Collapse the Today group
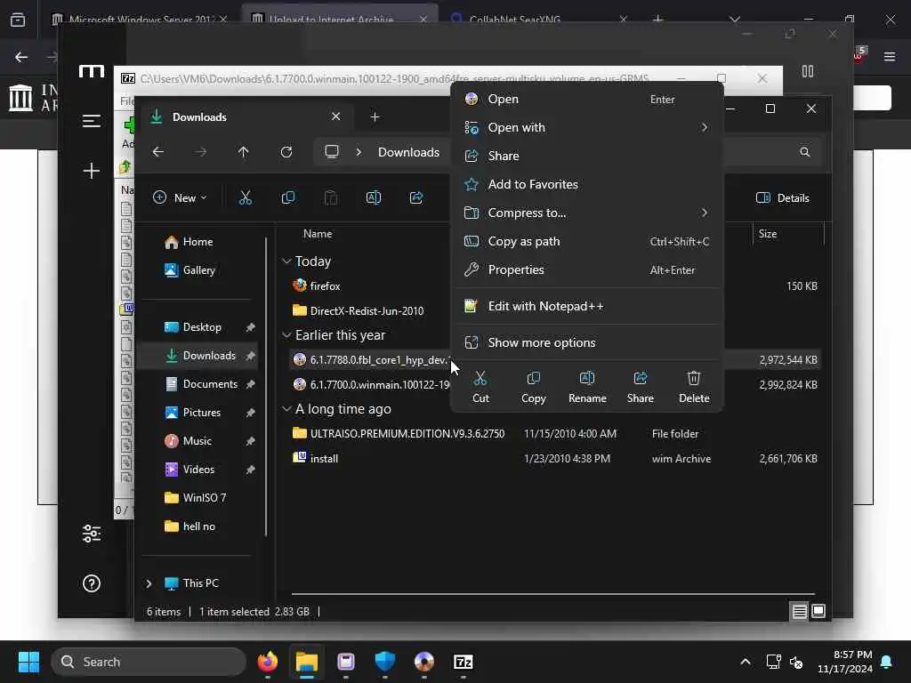Screen dimensions: 911x683 click(x=286, y=261)
